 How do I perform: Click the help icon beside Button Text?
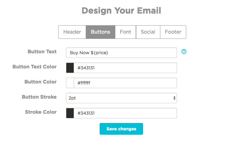[x=184, y=51]
